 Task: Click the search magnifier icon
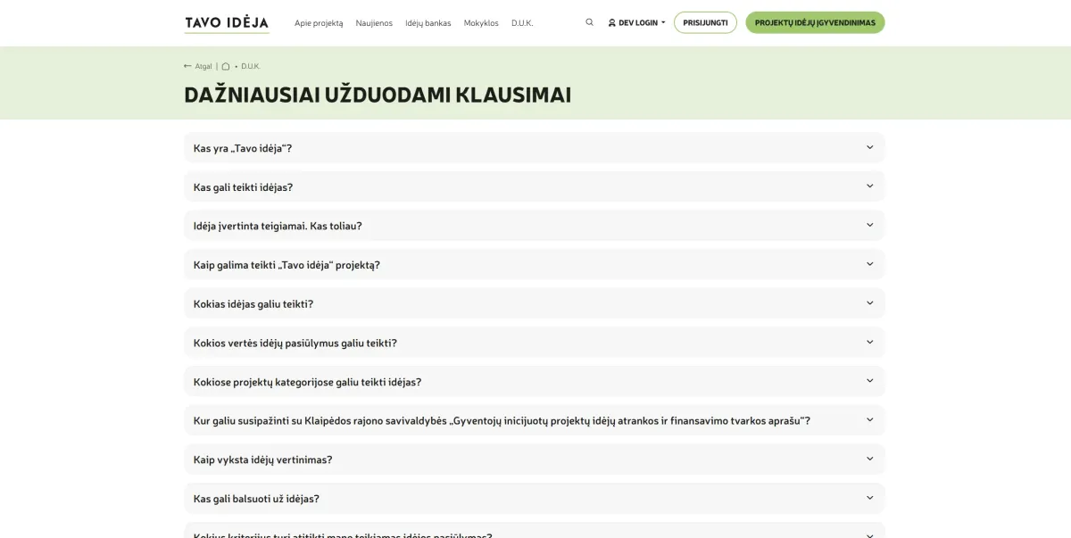coord(589,22)
